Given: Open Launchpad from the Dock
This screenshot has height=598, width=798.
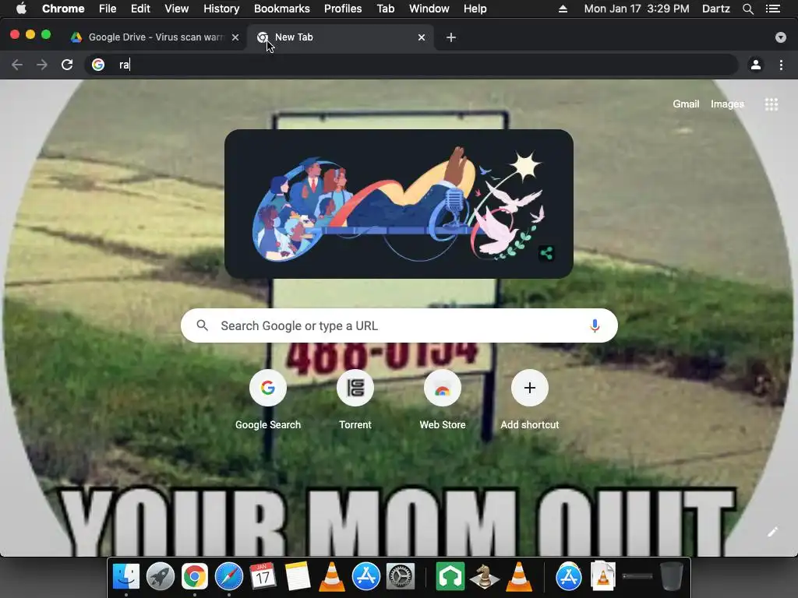Looking at the screenshot, I should click(x=161, y=577).
